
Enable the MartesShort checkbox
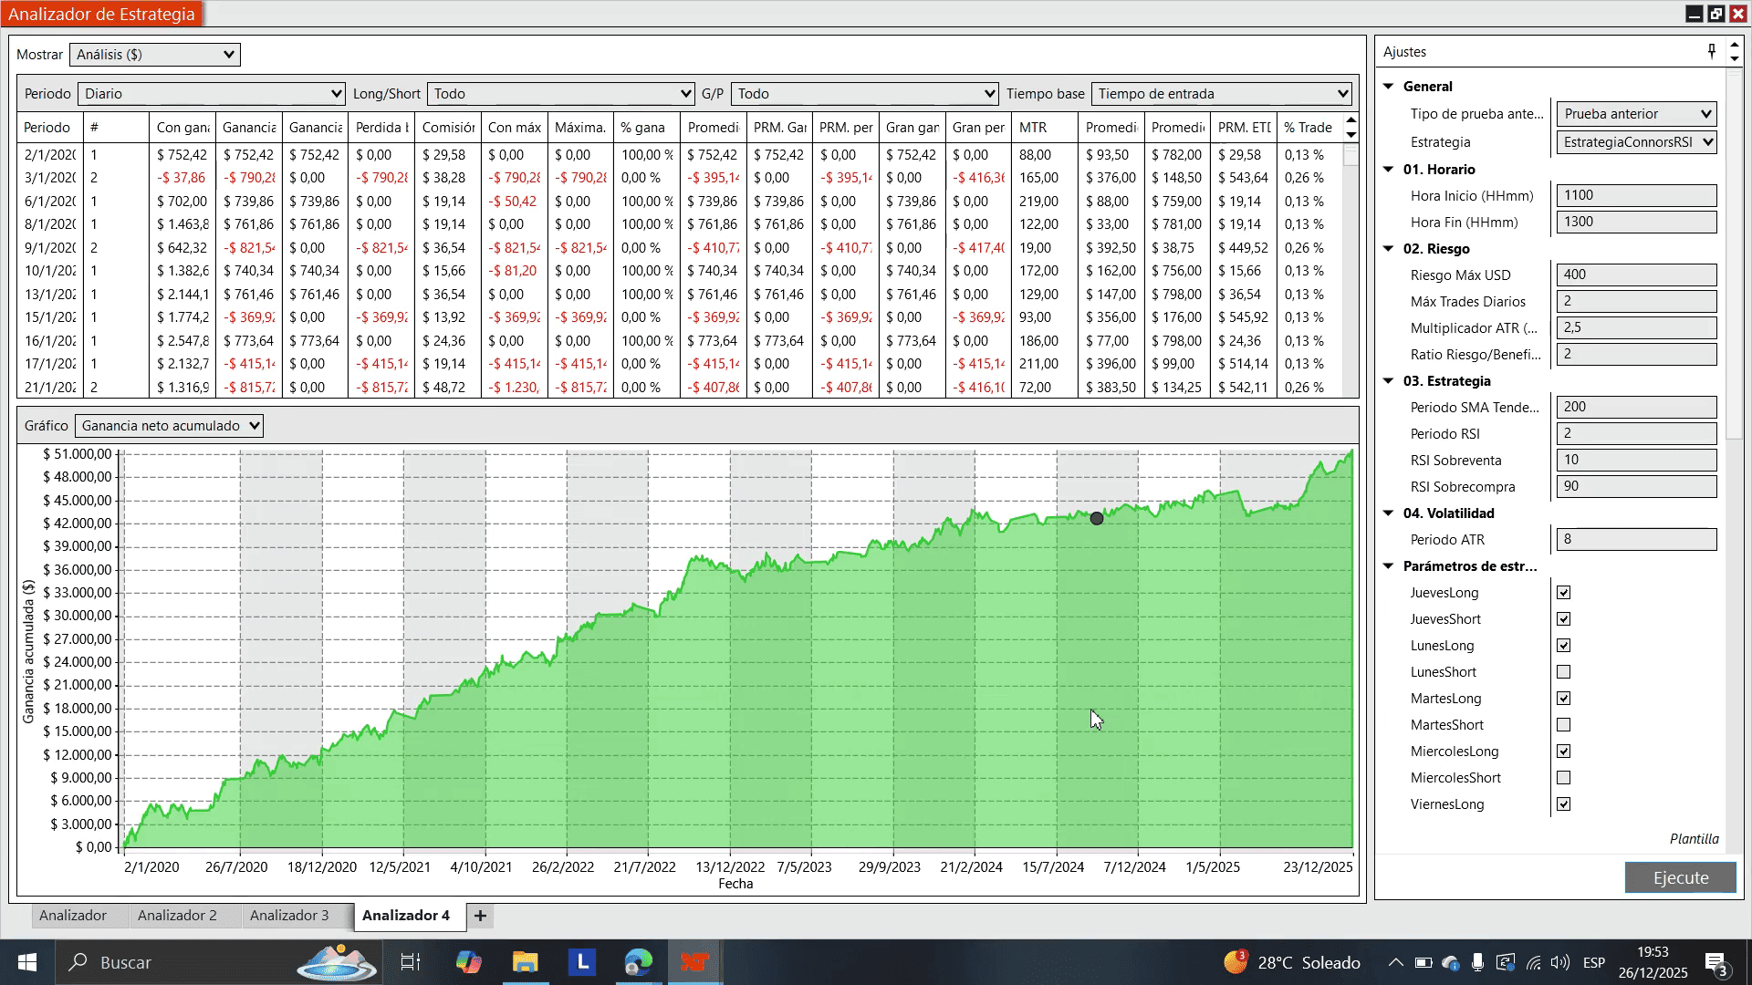pyautogui.click(x=1563, y=725)
